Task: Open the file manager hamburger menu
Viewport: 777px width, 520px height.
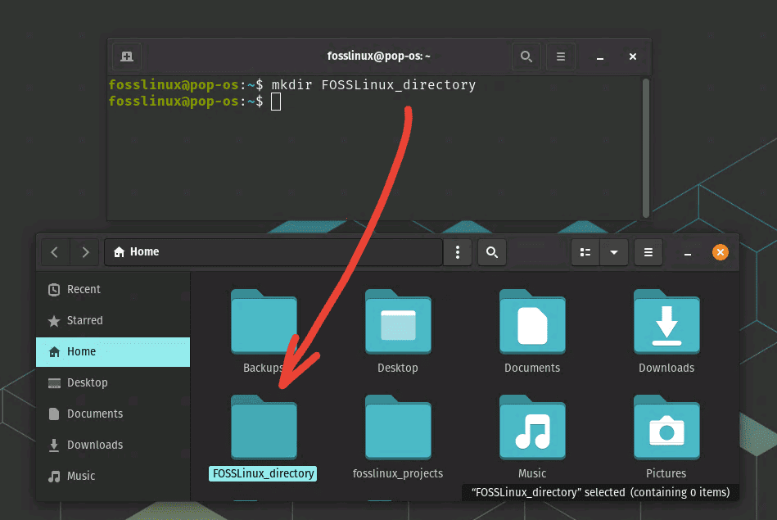Action: point(648,252)
